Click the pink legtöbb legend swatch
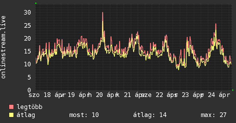 pyautogui.click(x=11, y=107)
